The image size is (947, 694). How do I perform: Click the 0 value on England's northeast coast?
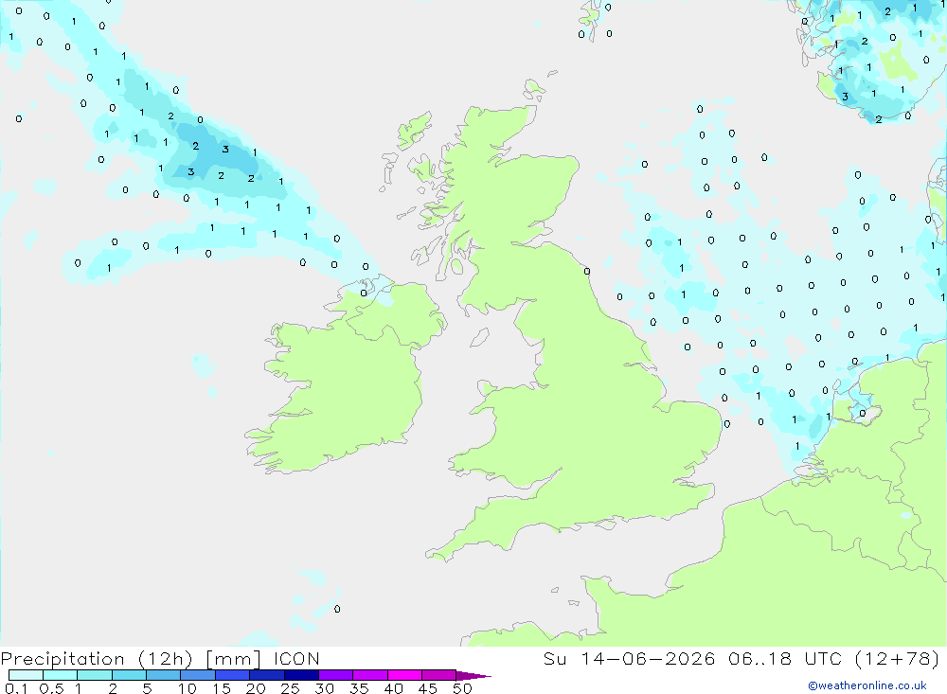point(587,271)
